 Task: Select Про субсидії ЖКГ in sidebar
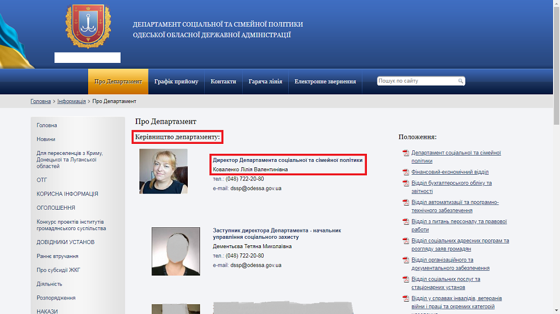58,270
